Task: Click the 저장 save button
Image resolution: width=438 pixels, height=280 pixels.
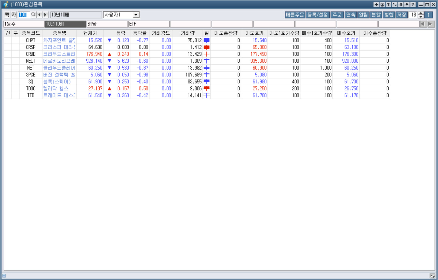Action: [x=402, y=15]
